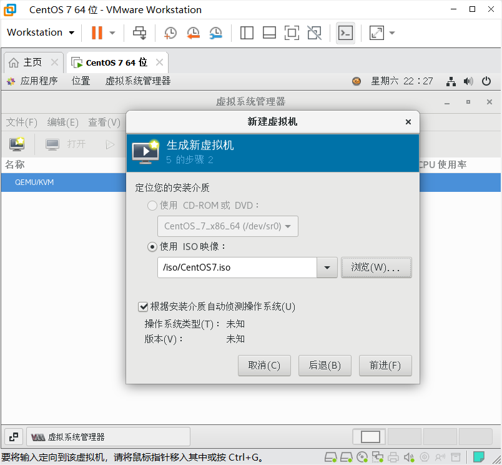Take a snapshot of this virtual machine
This screenshot has height=465, width=502.
tap(170, 32)
